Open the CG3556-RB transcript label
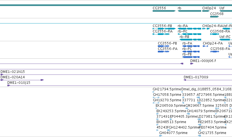Viewport: 232px width, 137px height. click(162, 26)
